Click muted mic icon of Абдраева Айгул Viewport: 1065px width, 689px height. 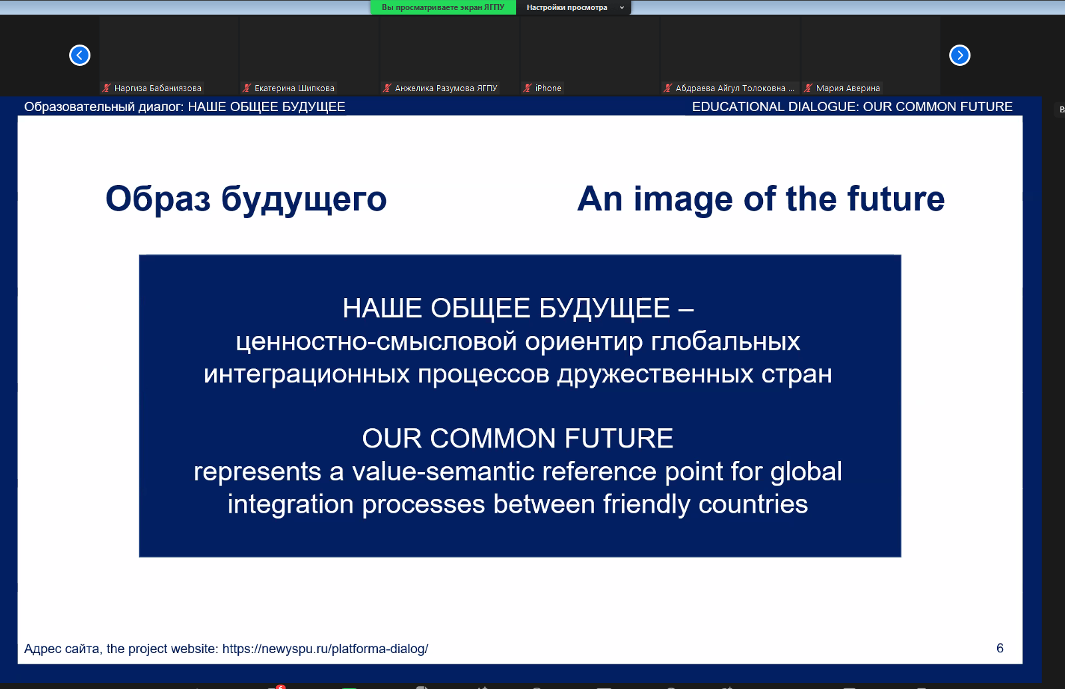tap(668, 88)
